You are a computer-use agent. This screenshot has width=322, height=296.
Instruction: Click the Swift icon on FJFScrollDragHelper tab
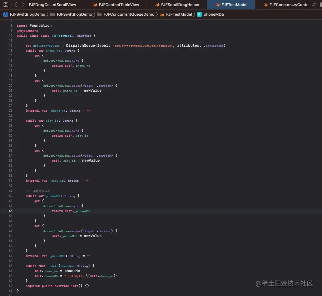pos(157,5)
